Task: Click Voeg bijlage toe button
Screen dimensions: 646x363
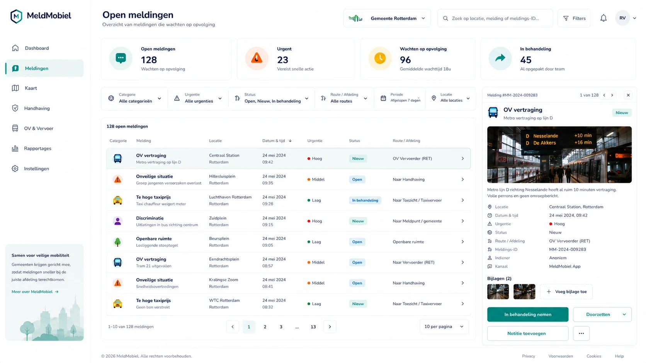Action: pyautogui.click(x=566, y=292)
